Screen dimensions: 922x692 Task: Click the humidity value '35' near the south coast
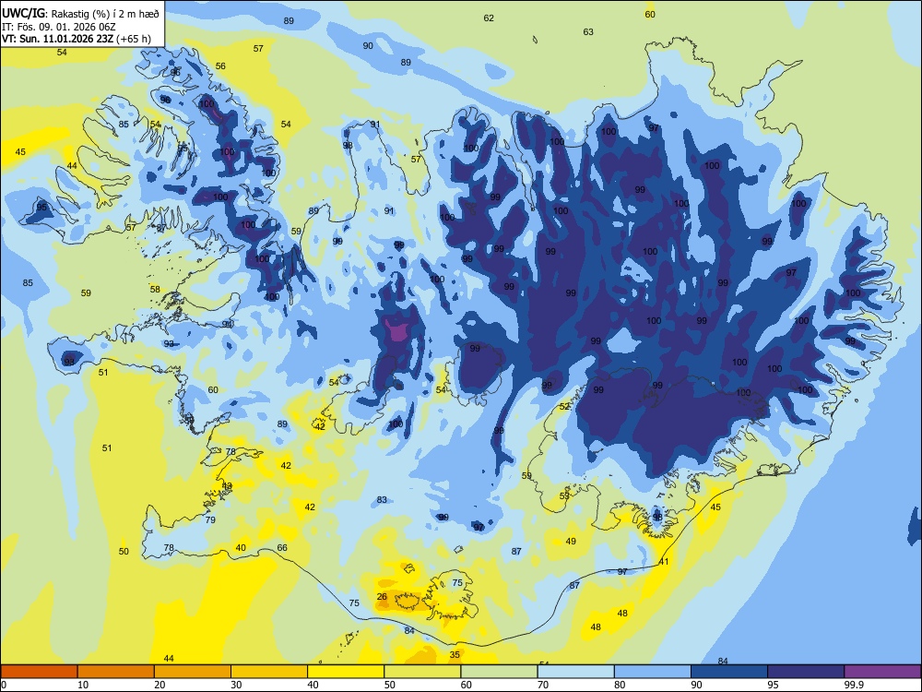tap(455, 654)
